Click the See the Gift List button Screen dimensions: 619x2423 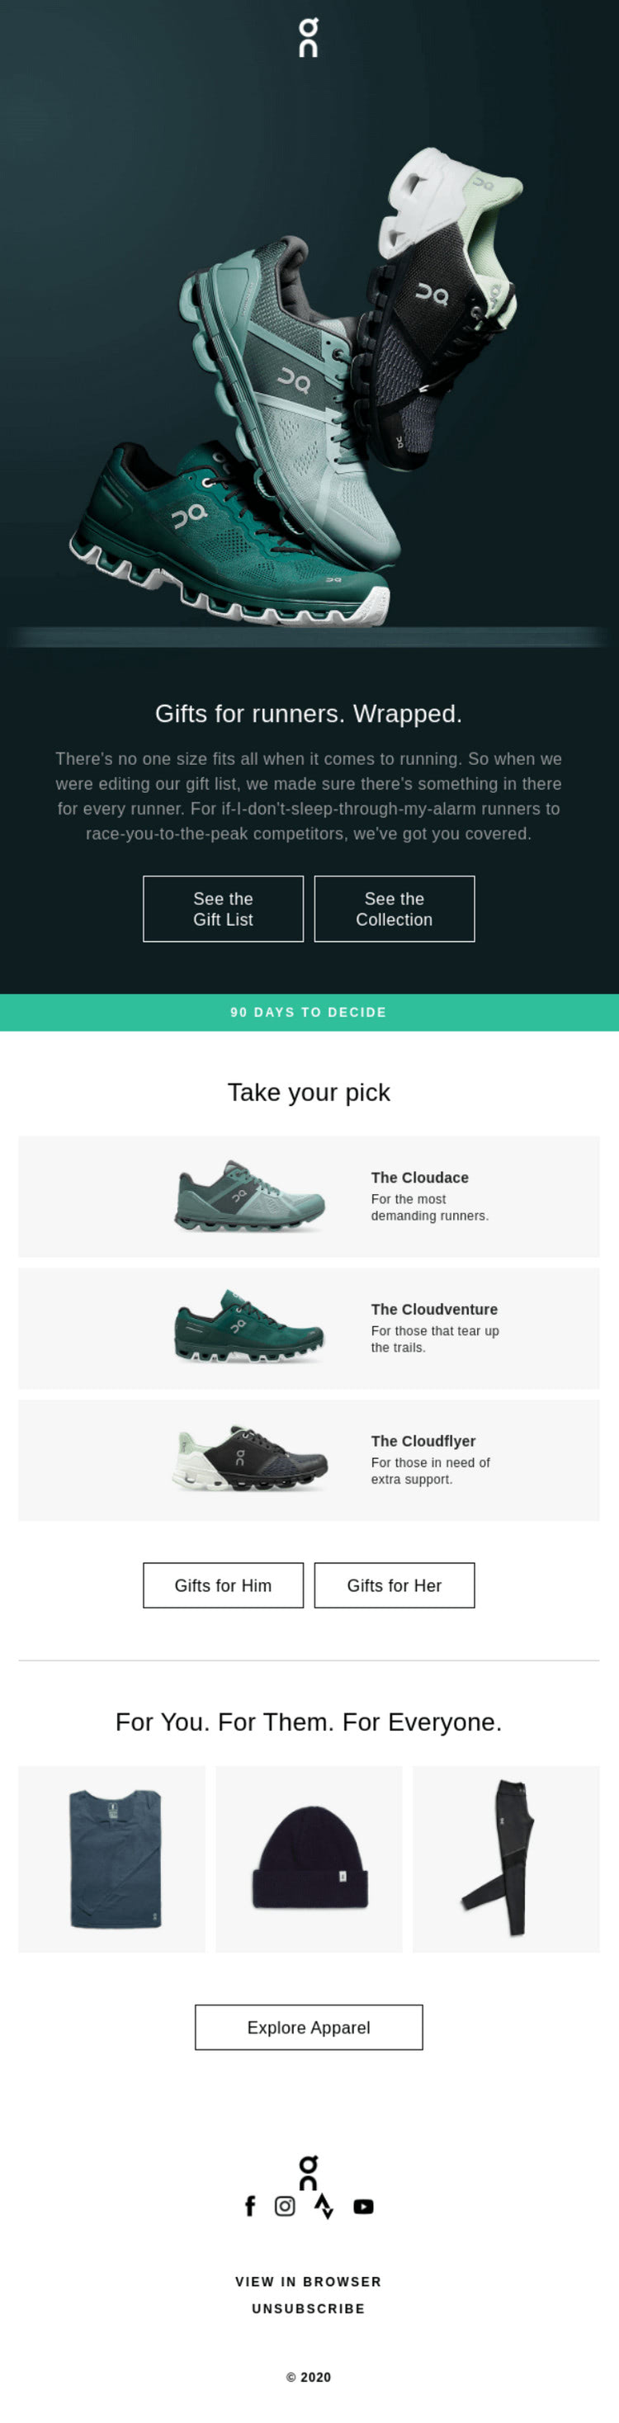[x=223, y=909]
